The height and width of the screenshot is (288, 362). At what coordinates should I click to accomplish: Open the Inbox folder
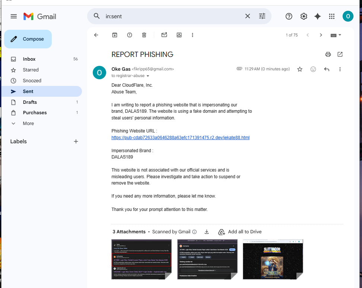pyautogui.click(x=42, y=59)
